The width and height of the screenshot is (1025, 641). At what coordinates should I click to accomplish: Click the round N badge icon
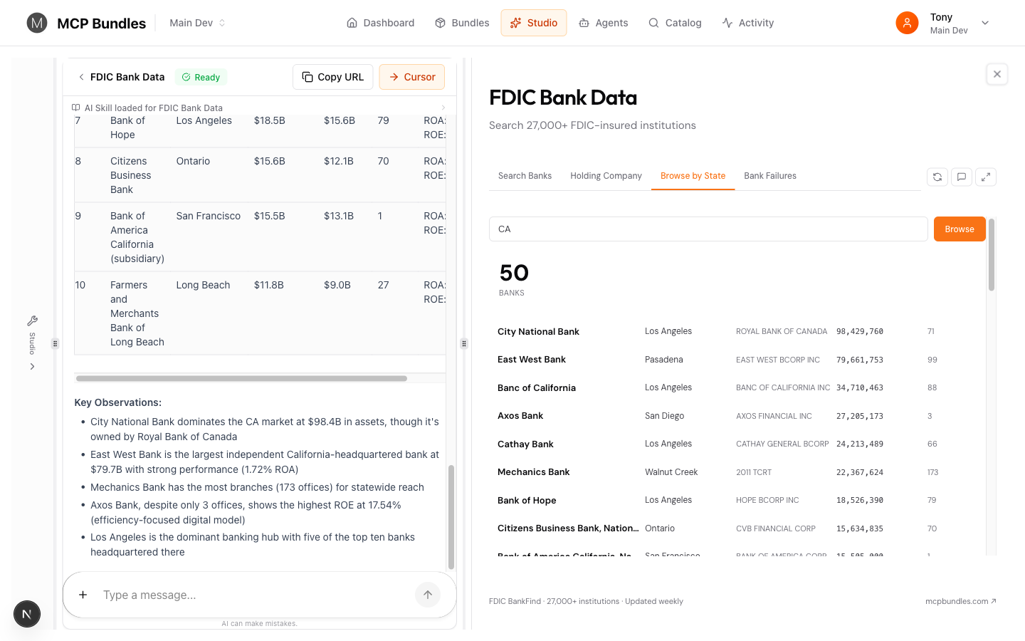click(27, 614)
